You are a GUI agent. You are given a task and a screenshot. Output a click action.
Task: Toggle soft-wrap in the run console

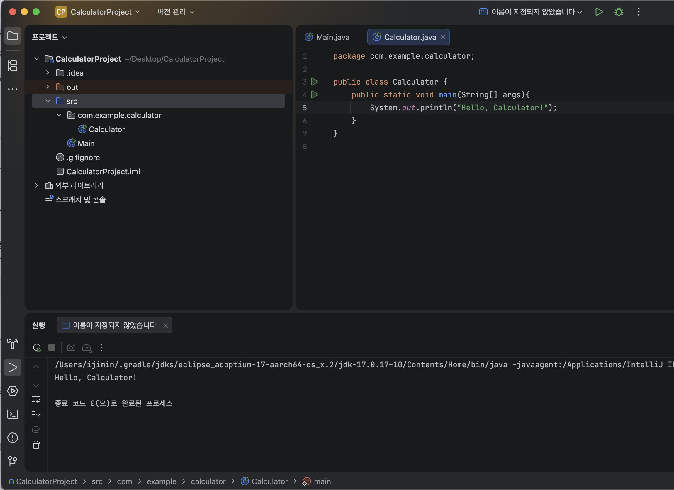point(36,399)
